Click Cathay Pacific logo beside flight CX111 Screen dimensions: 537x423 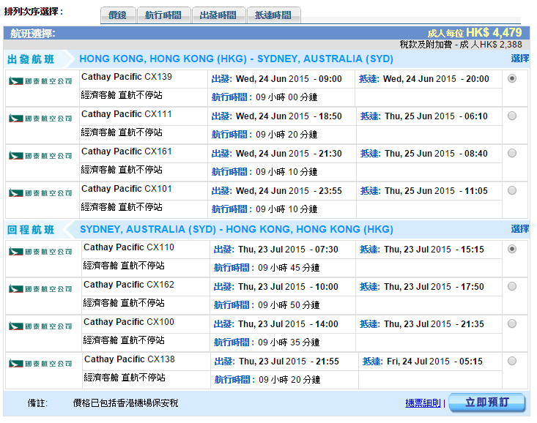[40, 119]
